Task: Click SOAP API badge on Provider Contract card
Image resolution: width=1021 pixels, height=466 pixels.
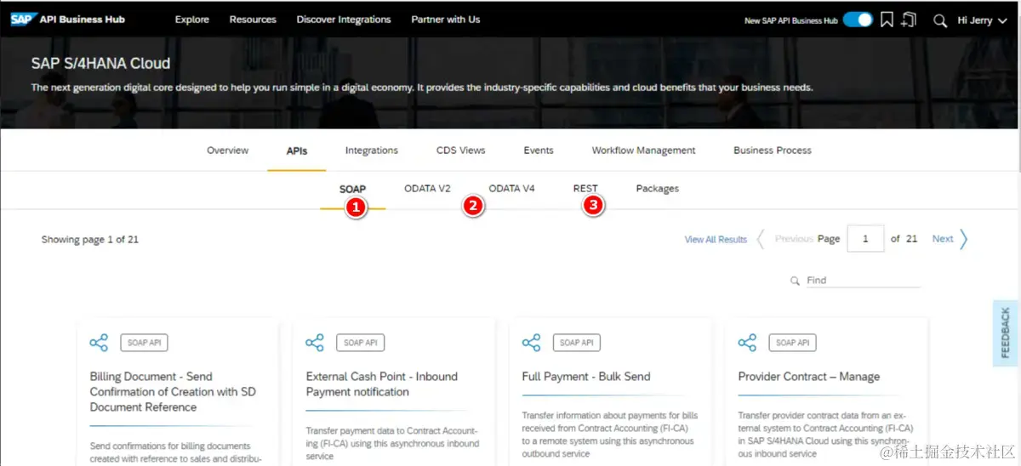Action: (x=793, y=343)
